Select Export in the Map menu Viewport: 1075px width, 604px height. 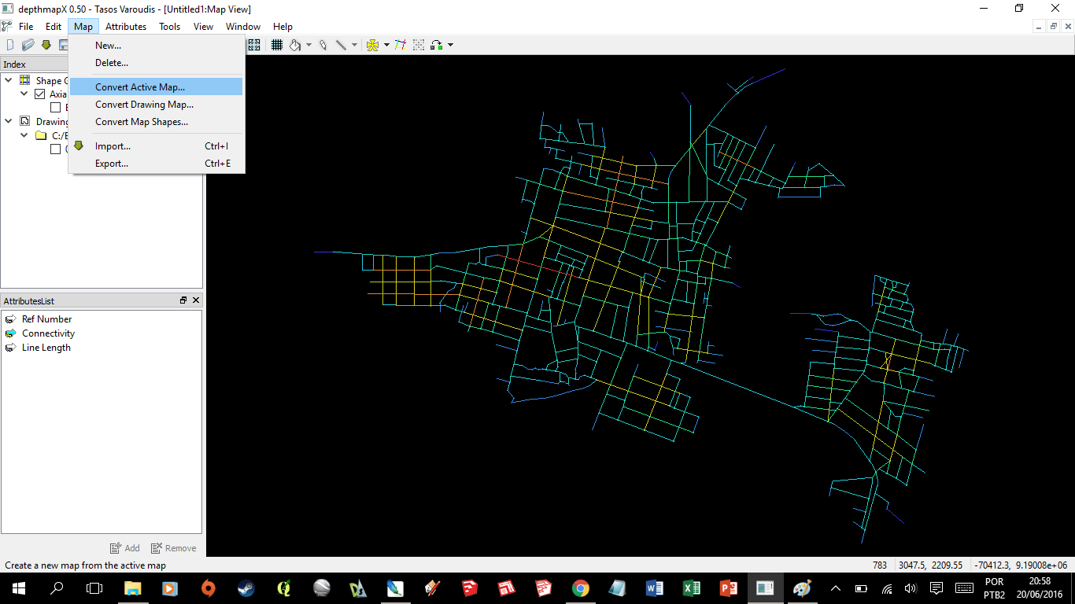coord(111,164)
